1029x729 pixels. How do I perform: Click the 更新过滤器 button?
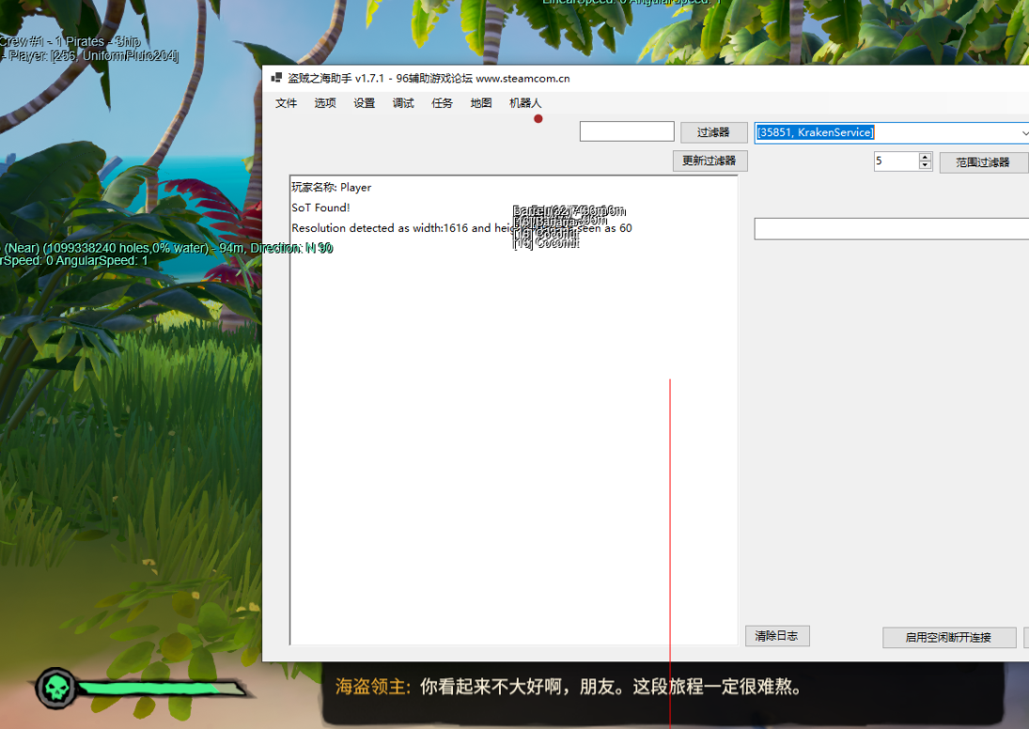point(709,161)
